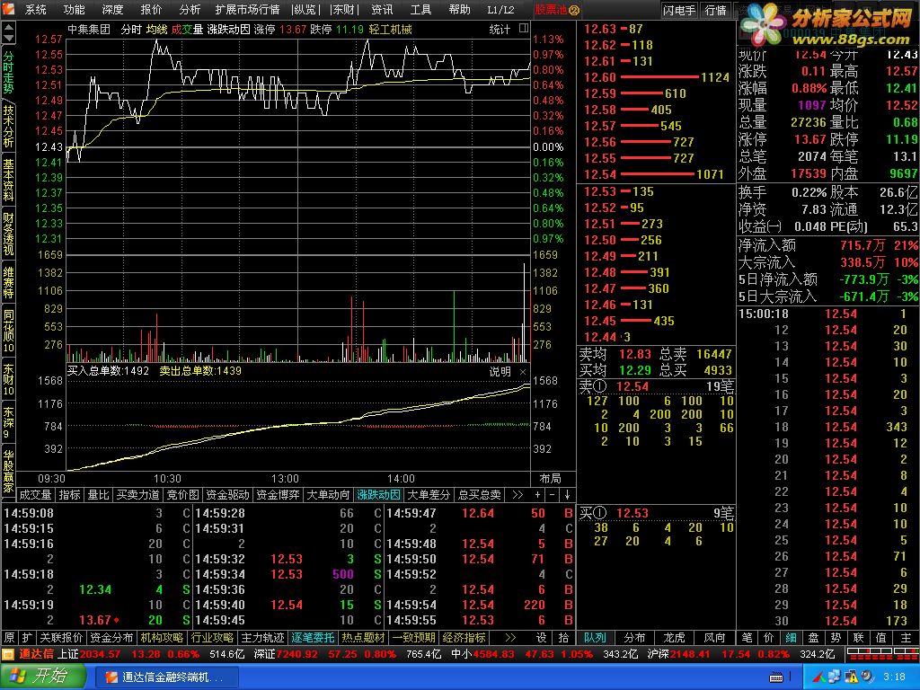Screen dimensions: 920x690
Task: Expand more bottom tabs with >> arrow
Action: (x=510, y=638)
